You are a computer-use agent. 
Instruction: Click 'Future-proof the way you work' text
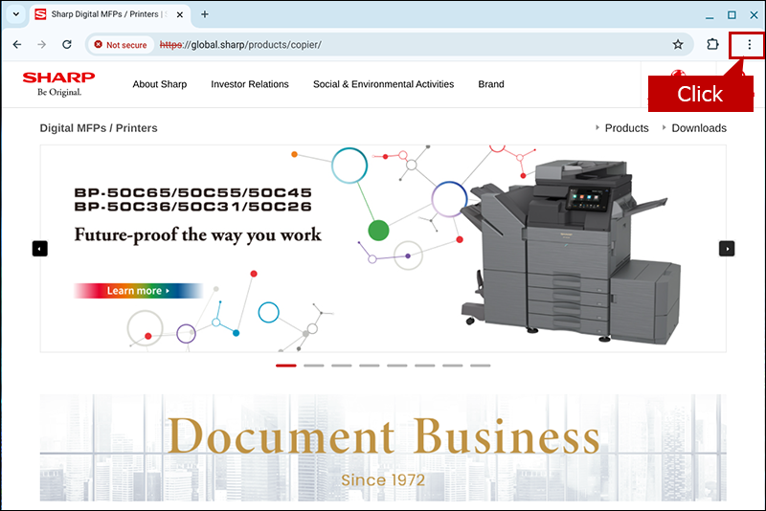[x=198, y=234]
